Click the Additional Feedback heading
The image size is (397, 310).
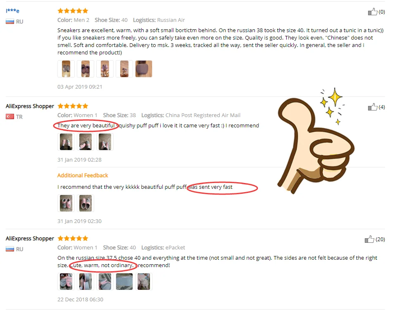point(83,175)
